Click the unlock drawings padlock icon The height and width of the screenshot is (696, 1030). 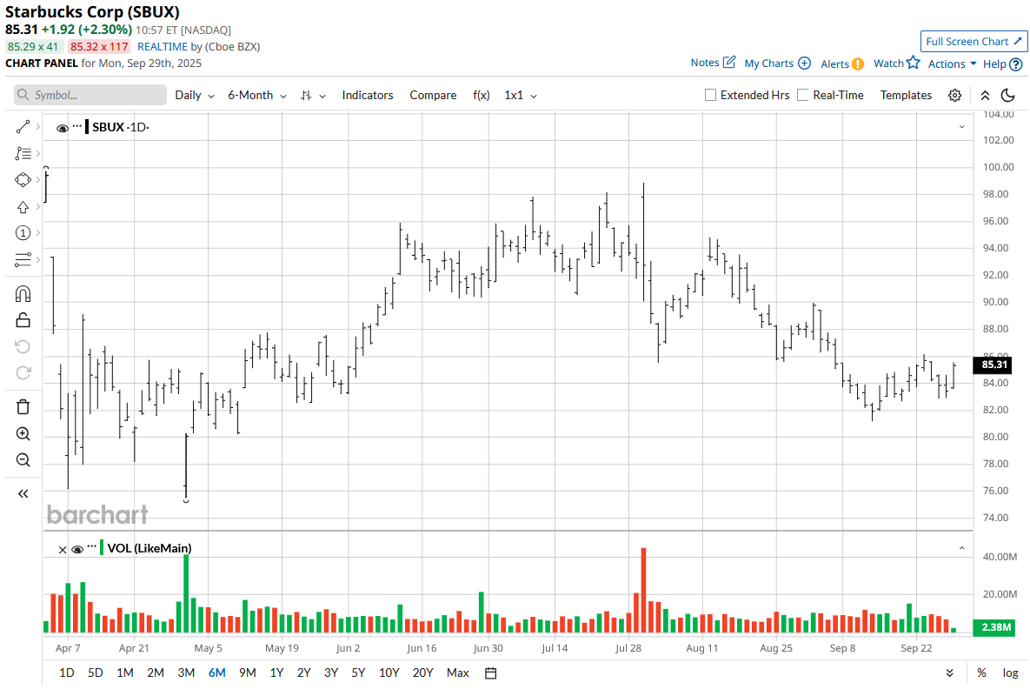23,320
